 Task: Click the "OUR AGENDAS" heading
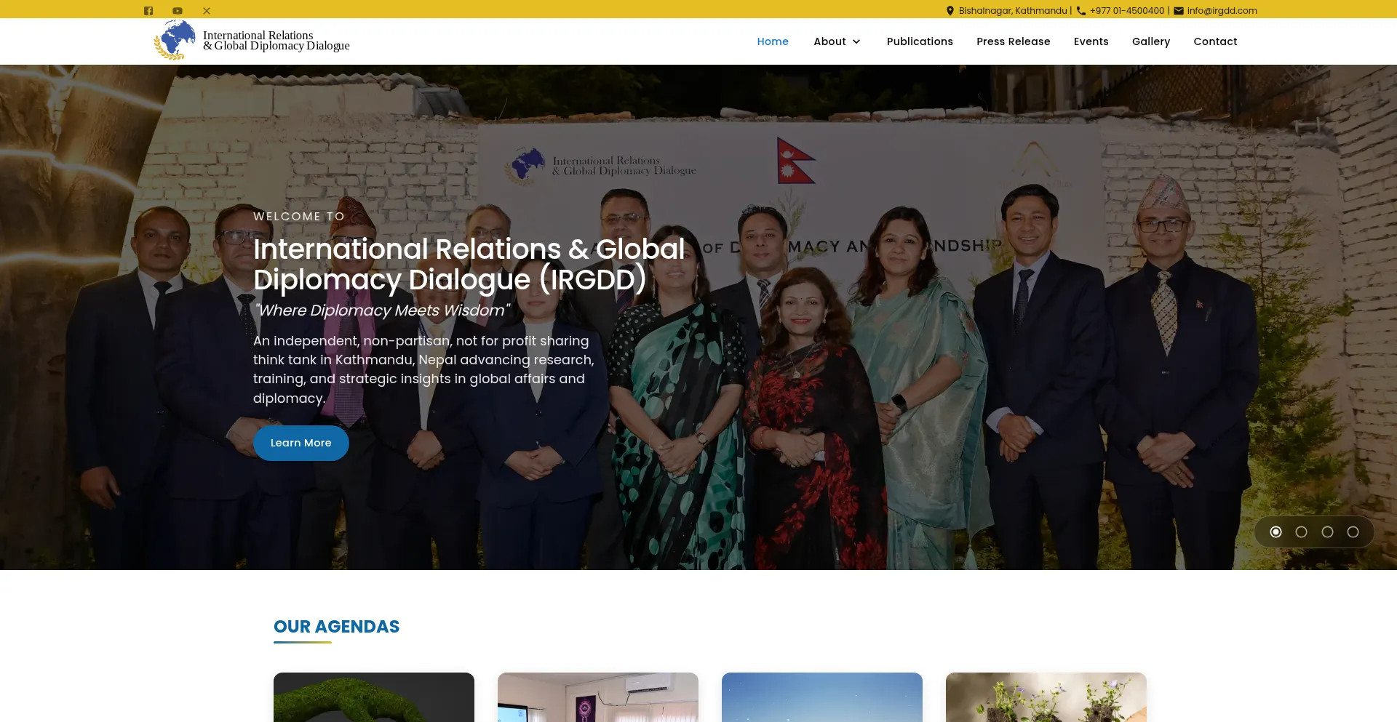[337, 627]
